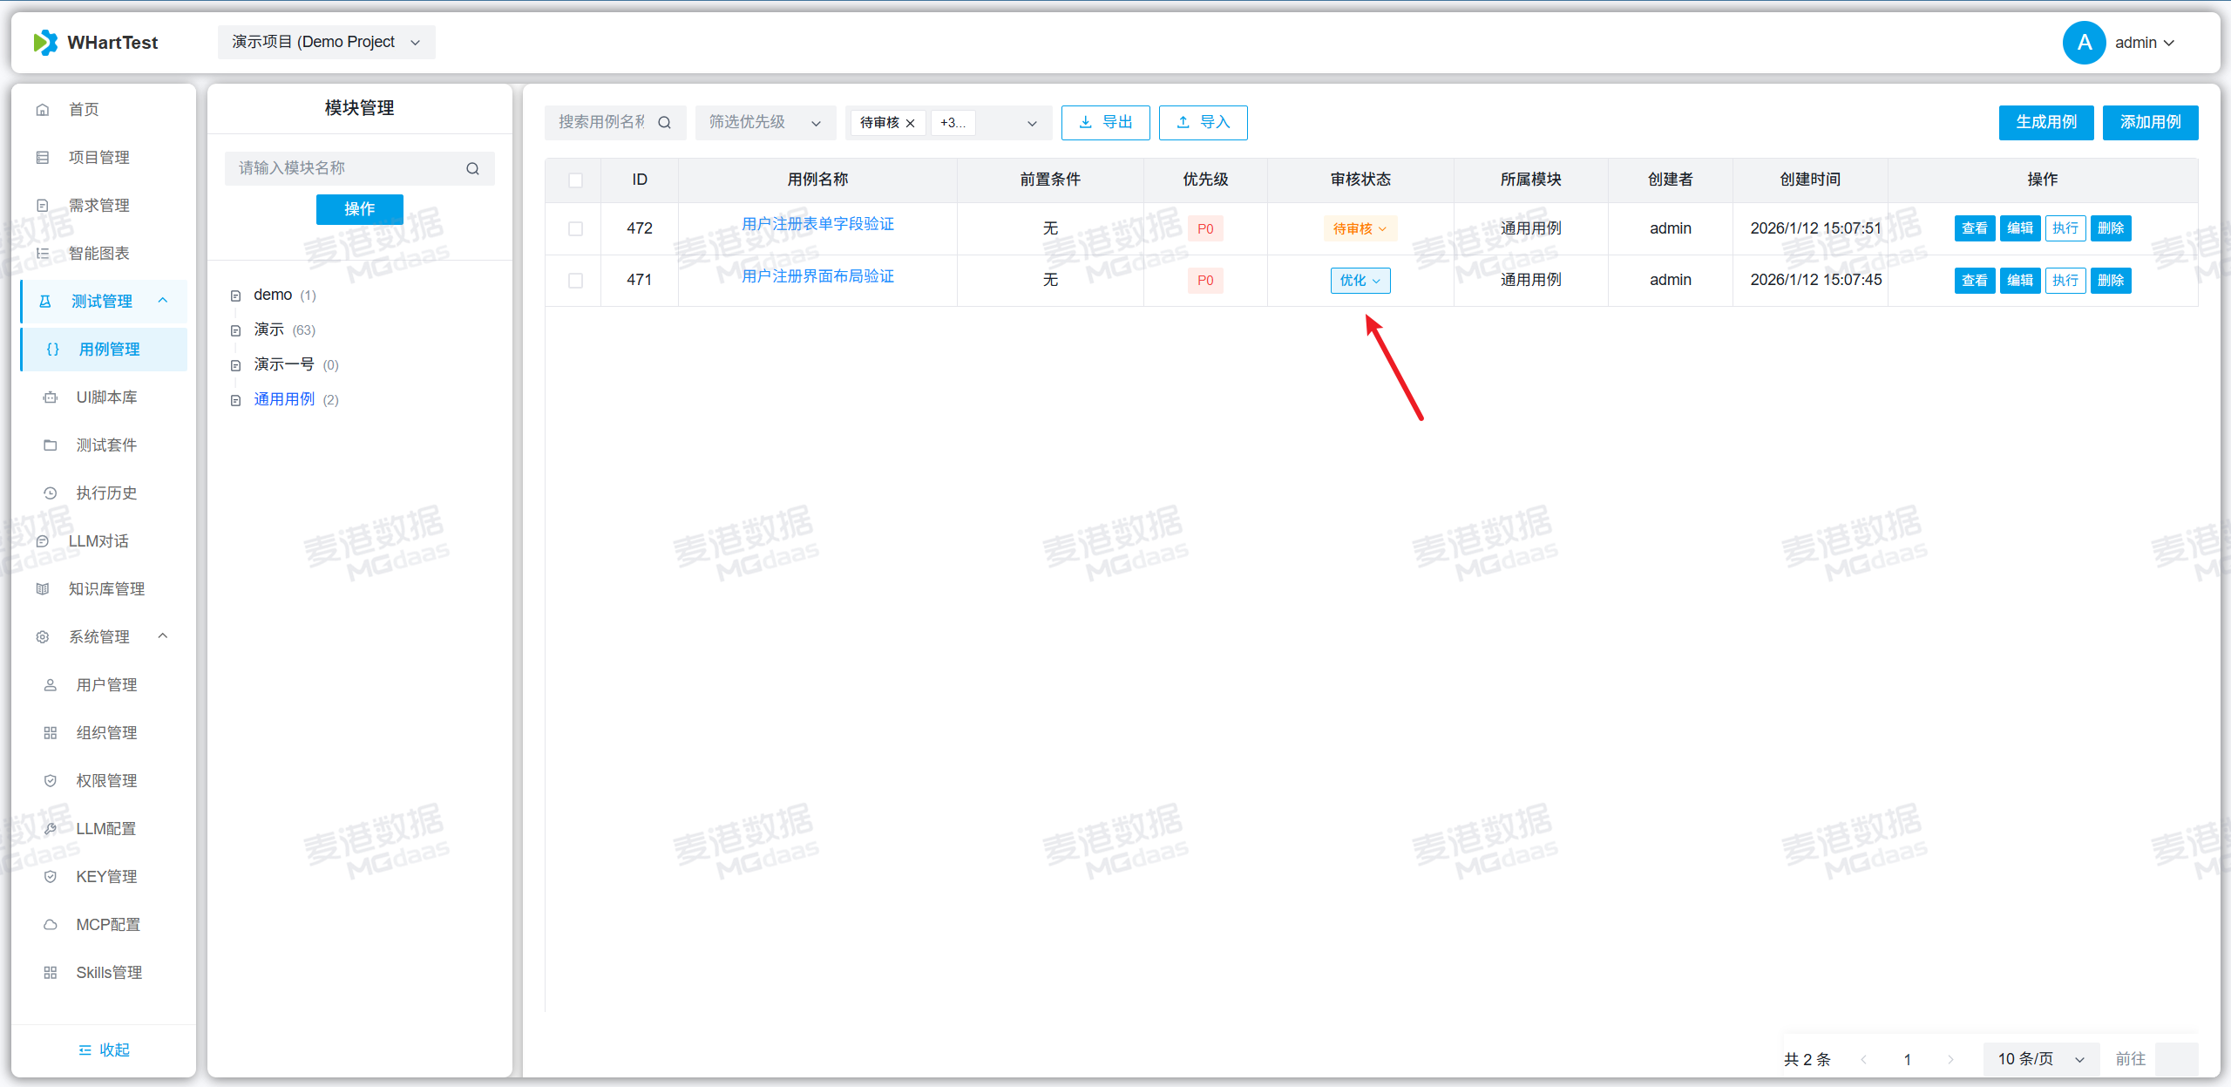Image resolution: width=2231 pixels, height=1087 pixels.
Task: Open 执行历史 in the sidebar menu
Action: [106, 493]
